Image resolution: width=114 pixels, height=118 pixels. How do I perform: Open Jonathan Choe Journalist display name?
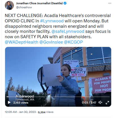pyautogui.click(x=39, y=3)
